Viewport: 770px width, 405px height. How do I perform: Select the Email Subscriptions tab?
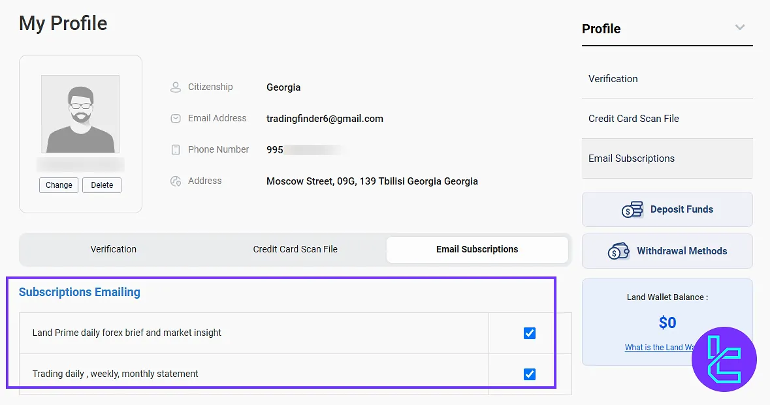[x=477, y=249]
